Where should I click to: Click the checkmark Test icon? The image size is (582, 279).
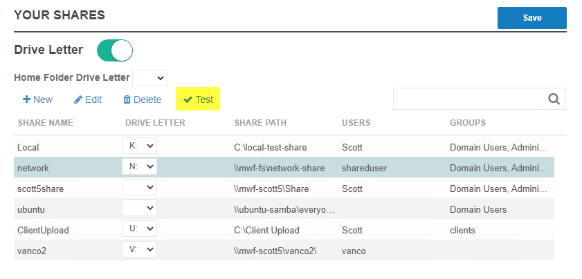pyautogui.click(x=188, y=99)
